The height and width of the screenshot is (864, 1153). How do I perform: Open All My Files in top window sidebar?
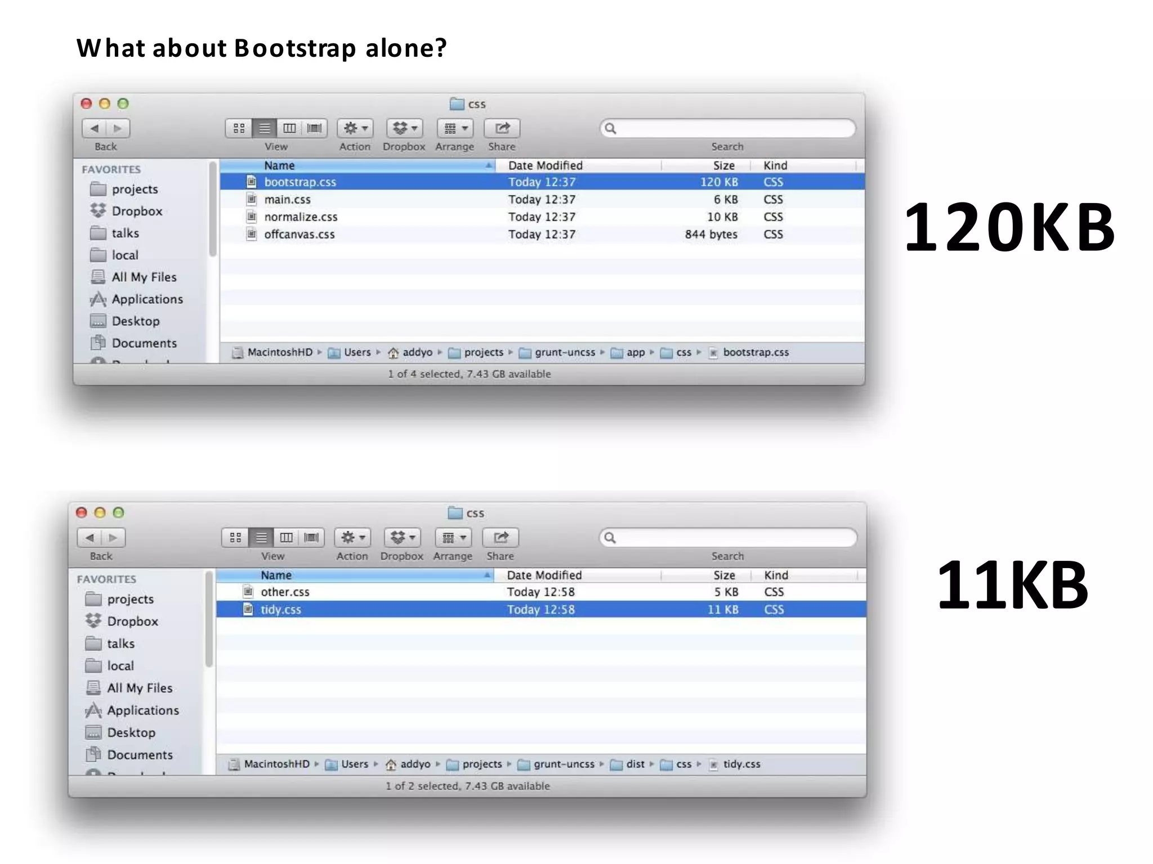coord(133,277)
